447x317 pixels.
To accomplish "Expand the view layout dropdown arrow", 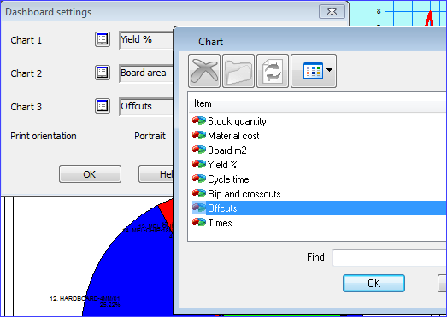I will 330,70.
